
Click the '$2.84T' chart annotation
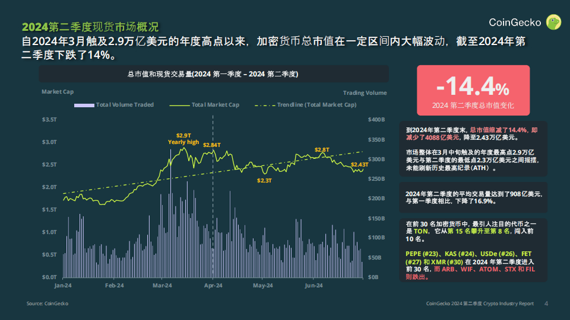tap(212, 145)
